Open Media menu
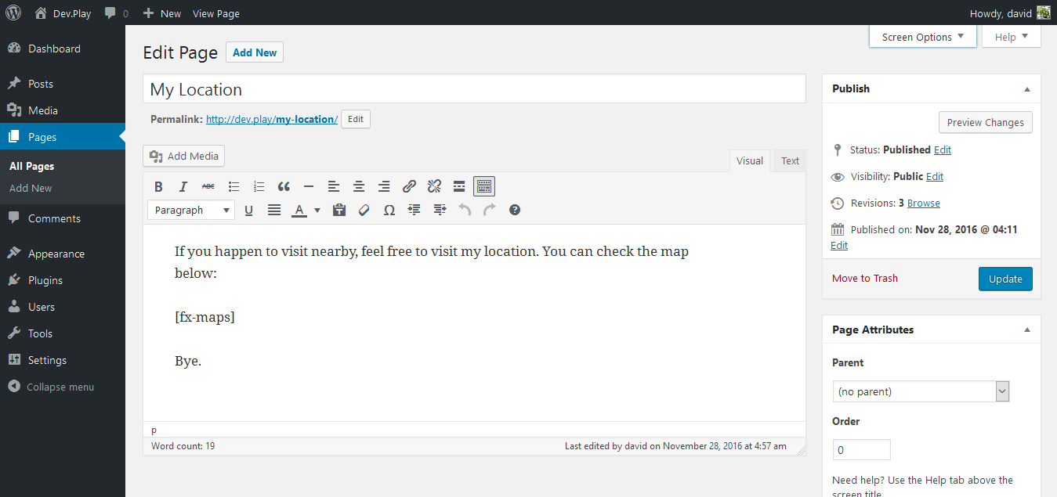 63,110
